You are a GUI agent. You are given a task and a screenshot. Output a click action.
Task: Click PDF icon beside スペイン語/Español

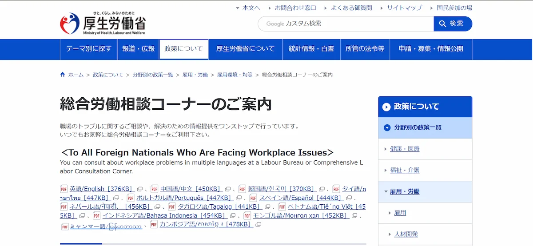253,198
